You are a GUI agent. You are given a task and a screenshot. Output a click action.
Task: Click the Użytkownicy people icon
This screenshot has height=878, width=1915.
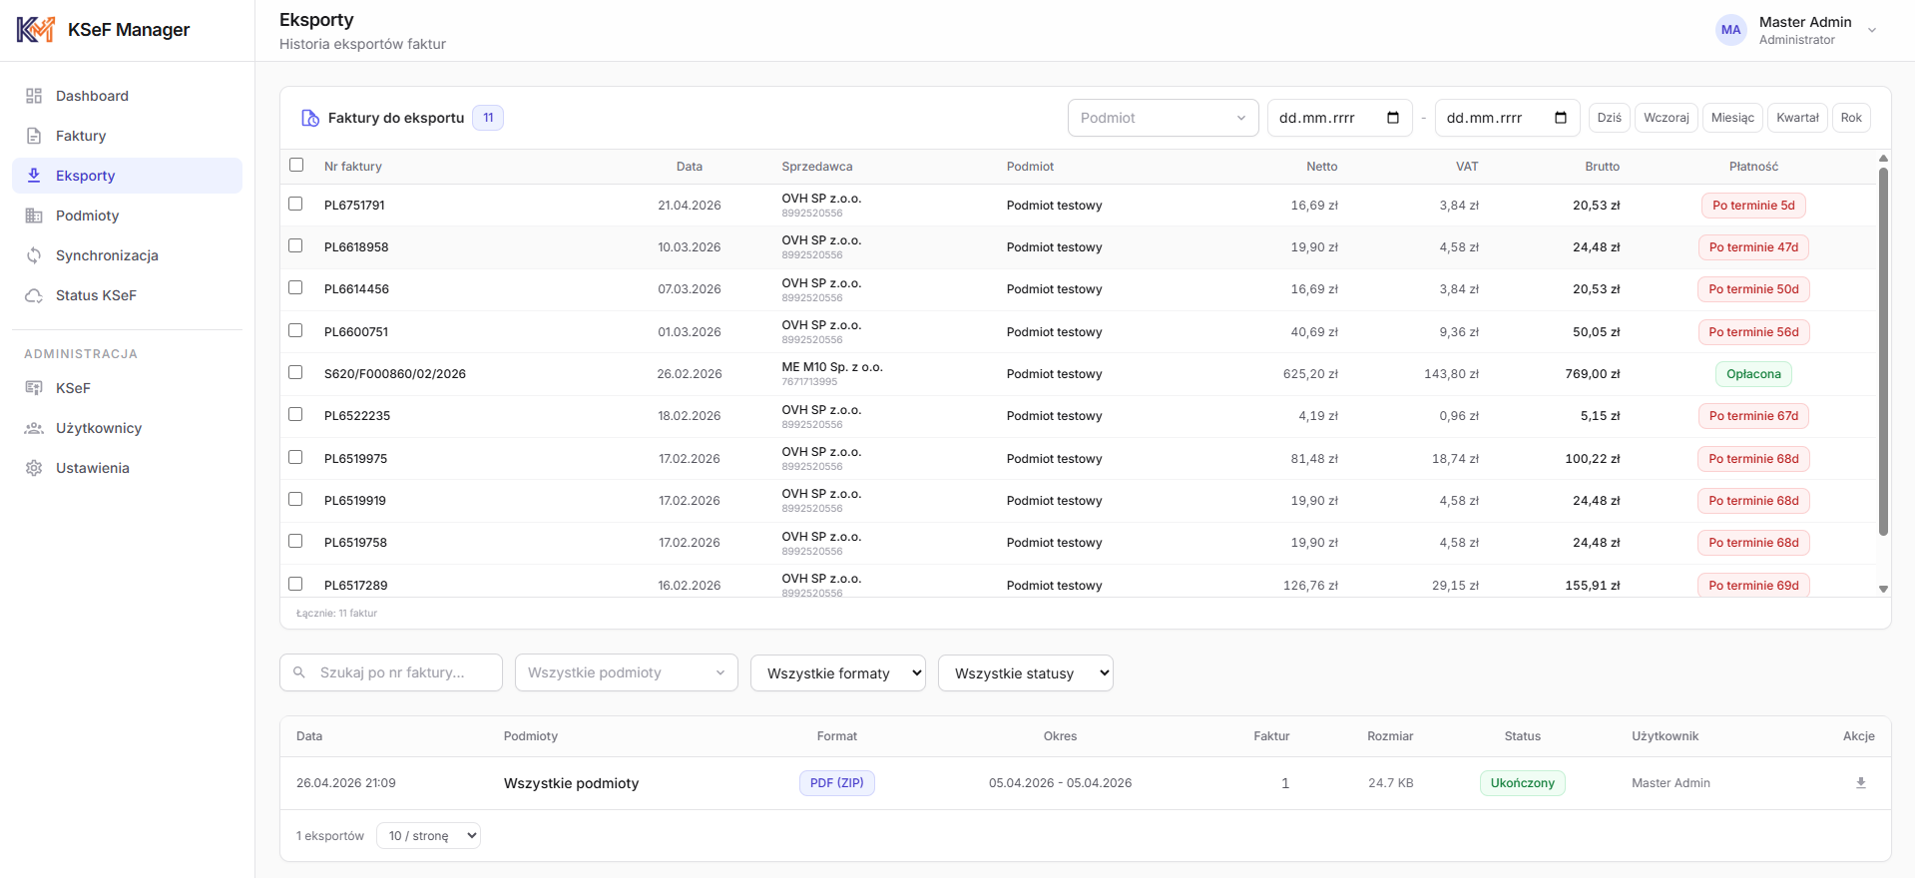point(34,428)
